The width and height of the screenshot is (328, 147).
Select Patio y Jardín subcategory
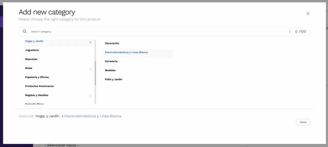point(113,79)
